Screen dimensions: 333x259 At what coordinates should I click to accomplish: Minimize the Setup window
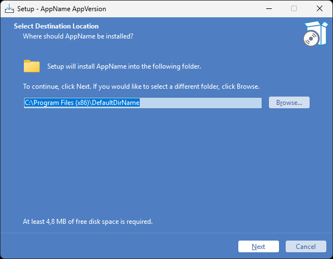269,9
